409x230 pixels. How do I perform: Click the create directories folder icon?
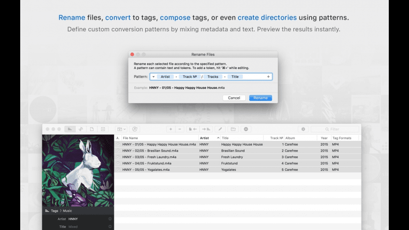pyautogui.click(x=233, y=129)
